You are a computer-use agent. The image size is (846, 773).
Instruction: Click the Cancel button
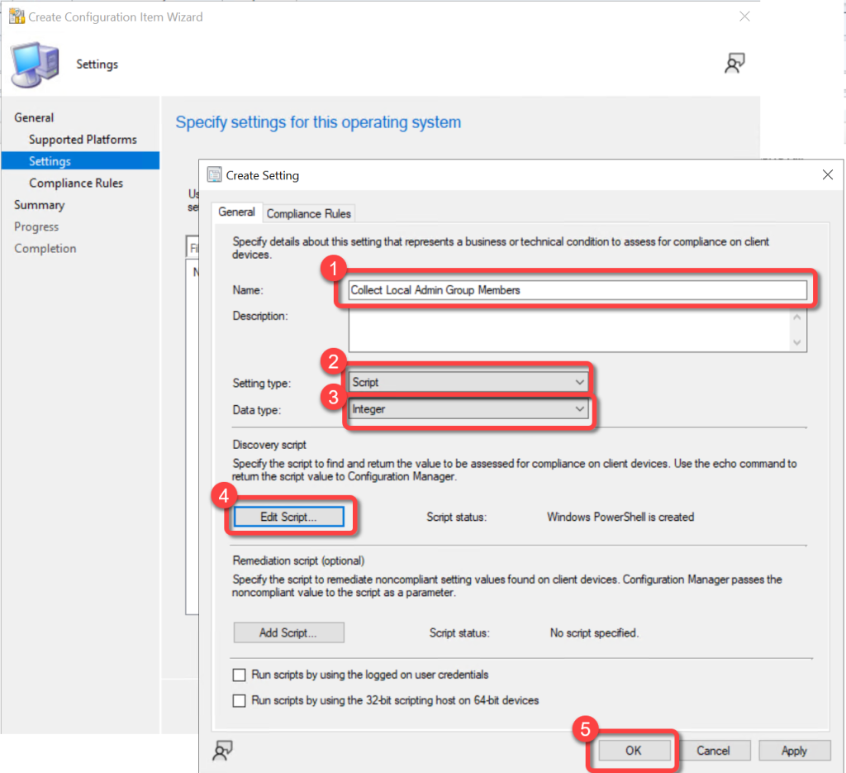click(713, 751)
